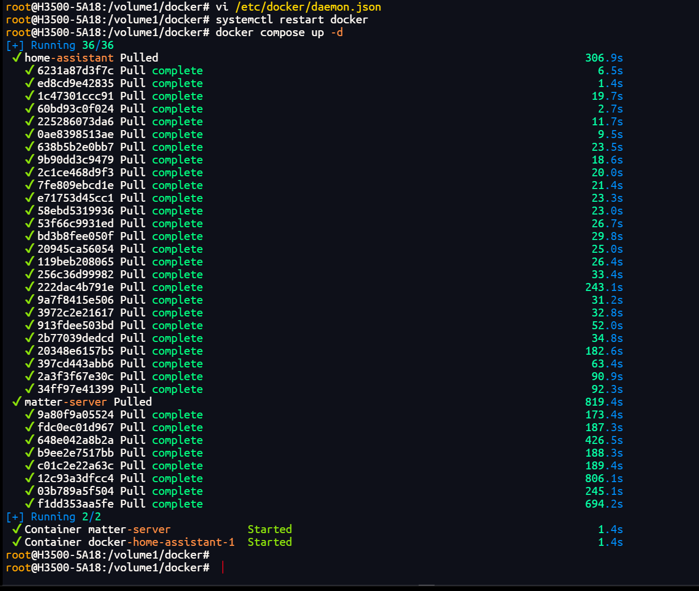Image resolution: width=699 pixels, height=591 pixels.
Task: Click the checkmark beside matter-server Pulled
Action: pyautogui.click(x=17, y=401)
